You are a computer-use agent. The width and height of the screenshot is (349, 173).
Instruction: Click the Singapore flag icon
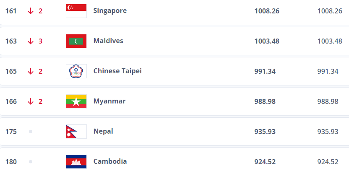tap(76, 11)
